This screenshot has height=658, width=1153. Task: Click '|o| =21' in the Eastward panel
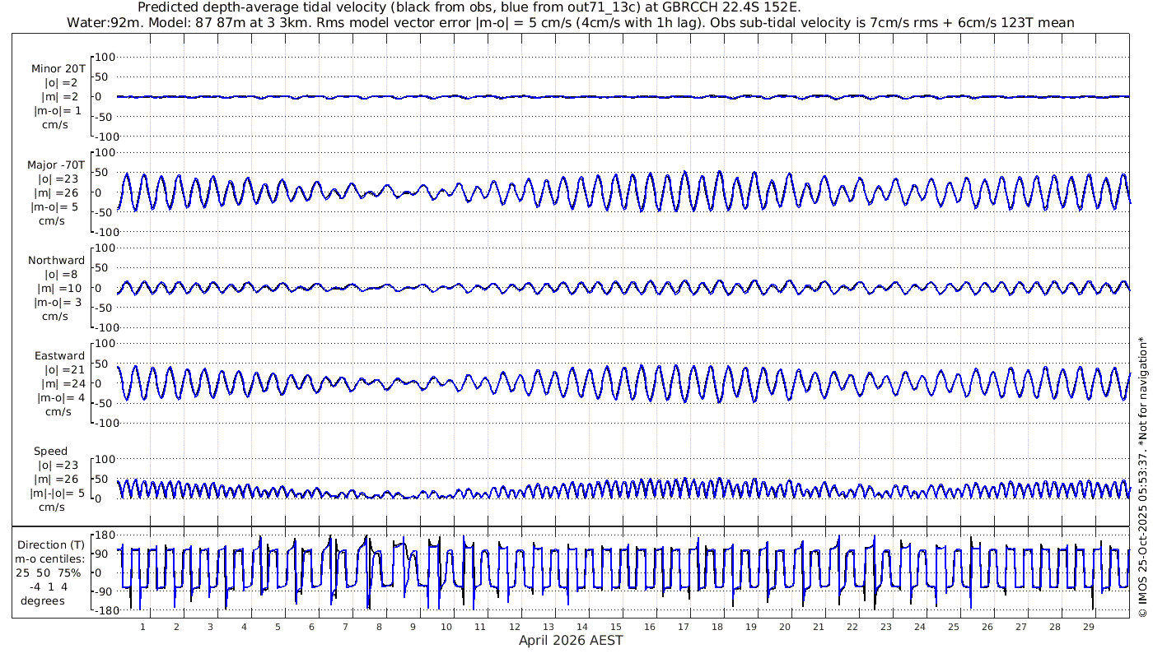click(63, 370)
